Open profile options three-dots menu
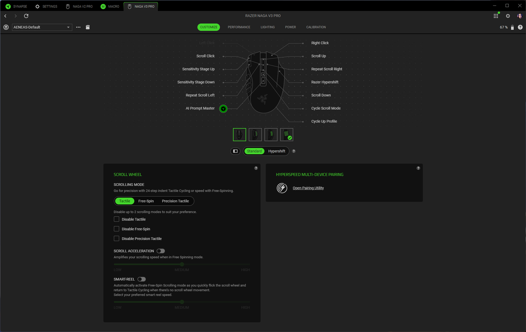Image resolution: width=526 pixels, height=332 pixels. 78,27
